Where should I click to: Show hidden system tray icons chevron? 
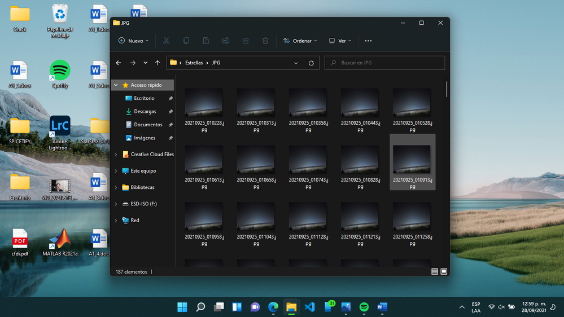(461, 307)
